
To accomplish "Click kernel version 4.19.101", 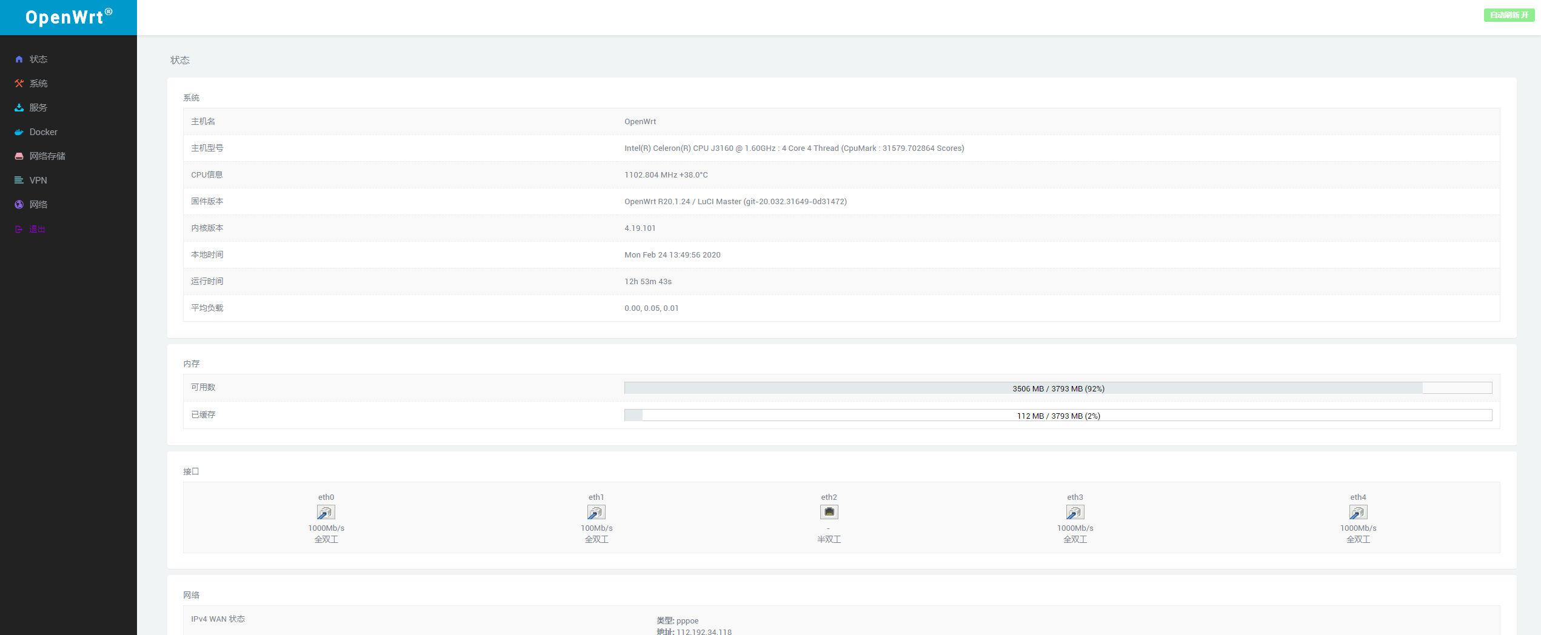I will (x=640, y=228).
